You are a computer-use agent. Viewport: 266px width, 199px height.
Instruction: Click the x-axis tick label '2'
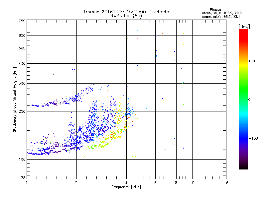coord(76,183)
